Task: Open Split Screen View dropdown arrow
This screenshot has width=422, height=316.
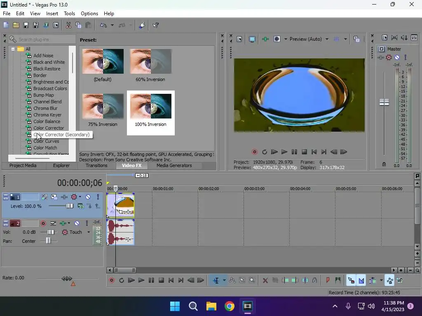Action: (x=285, y=39)
